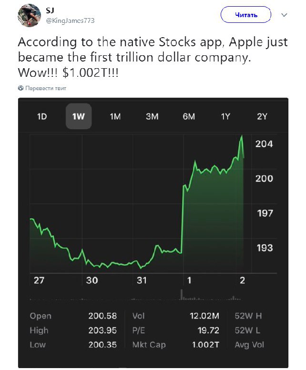Click the Mkt Cap value 1.002T

point(205,345)
